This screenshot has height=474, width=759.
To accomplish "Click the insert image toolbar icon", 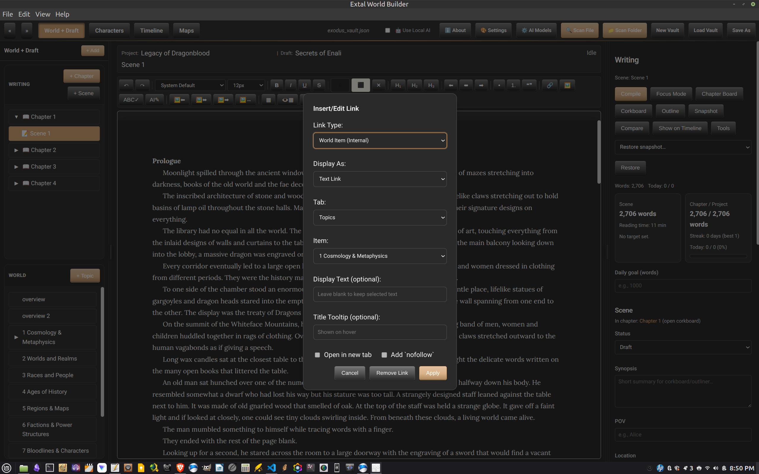I will [x=567, y=85].
